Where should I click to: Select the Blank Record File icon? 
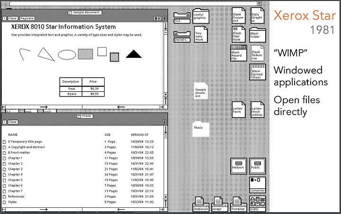(x=239, y=53)
